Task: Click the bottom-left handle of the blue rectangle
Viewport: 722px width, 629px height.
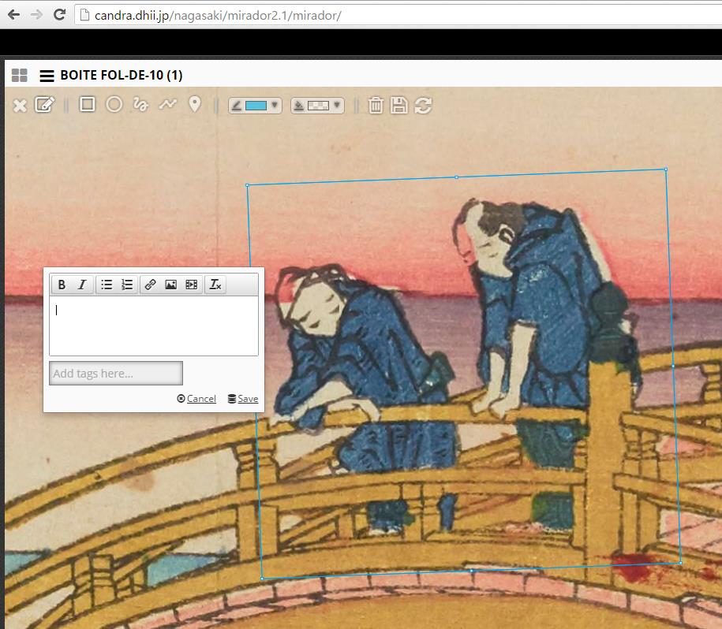Action: tap(262, 579)
